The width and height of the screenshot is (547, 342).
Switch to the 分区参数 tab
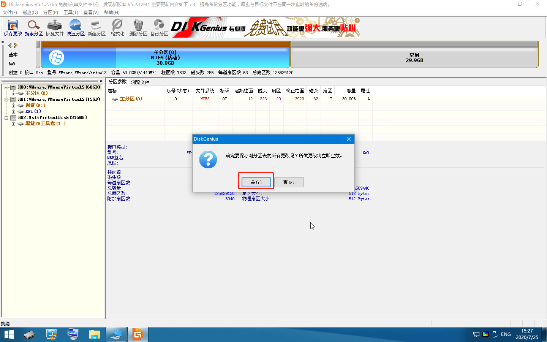tap(117, 82)
